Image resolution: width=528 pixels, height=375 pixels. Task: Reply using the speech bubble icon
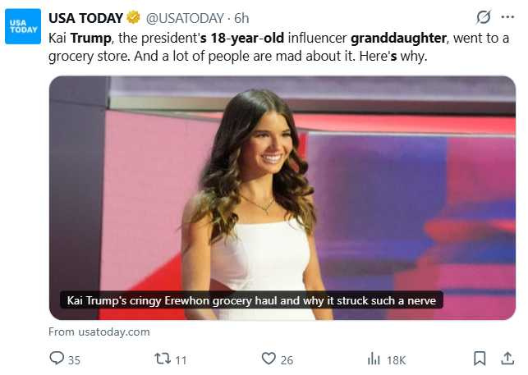point(57,359)
